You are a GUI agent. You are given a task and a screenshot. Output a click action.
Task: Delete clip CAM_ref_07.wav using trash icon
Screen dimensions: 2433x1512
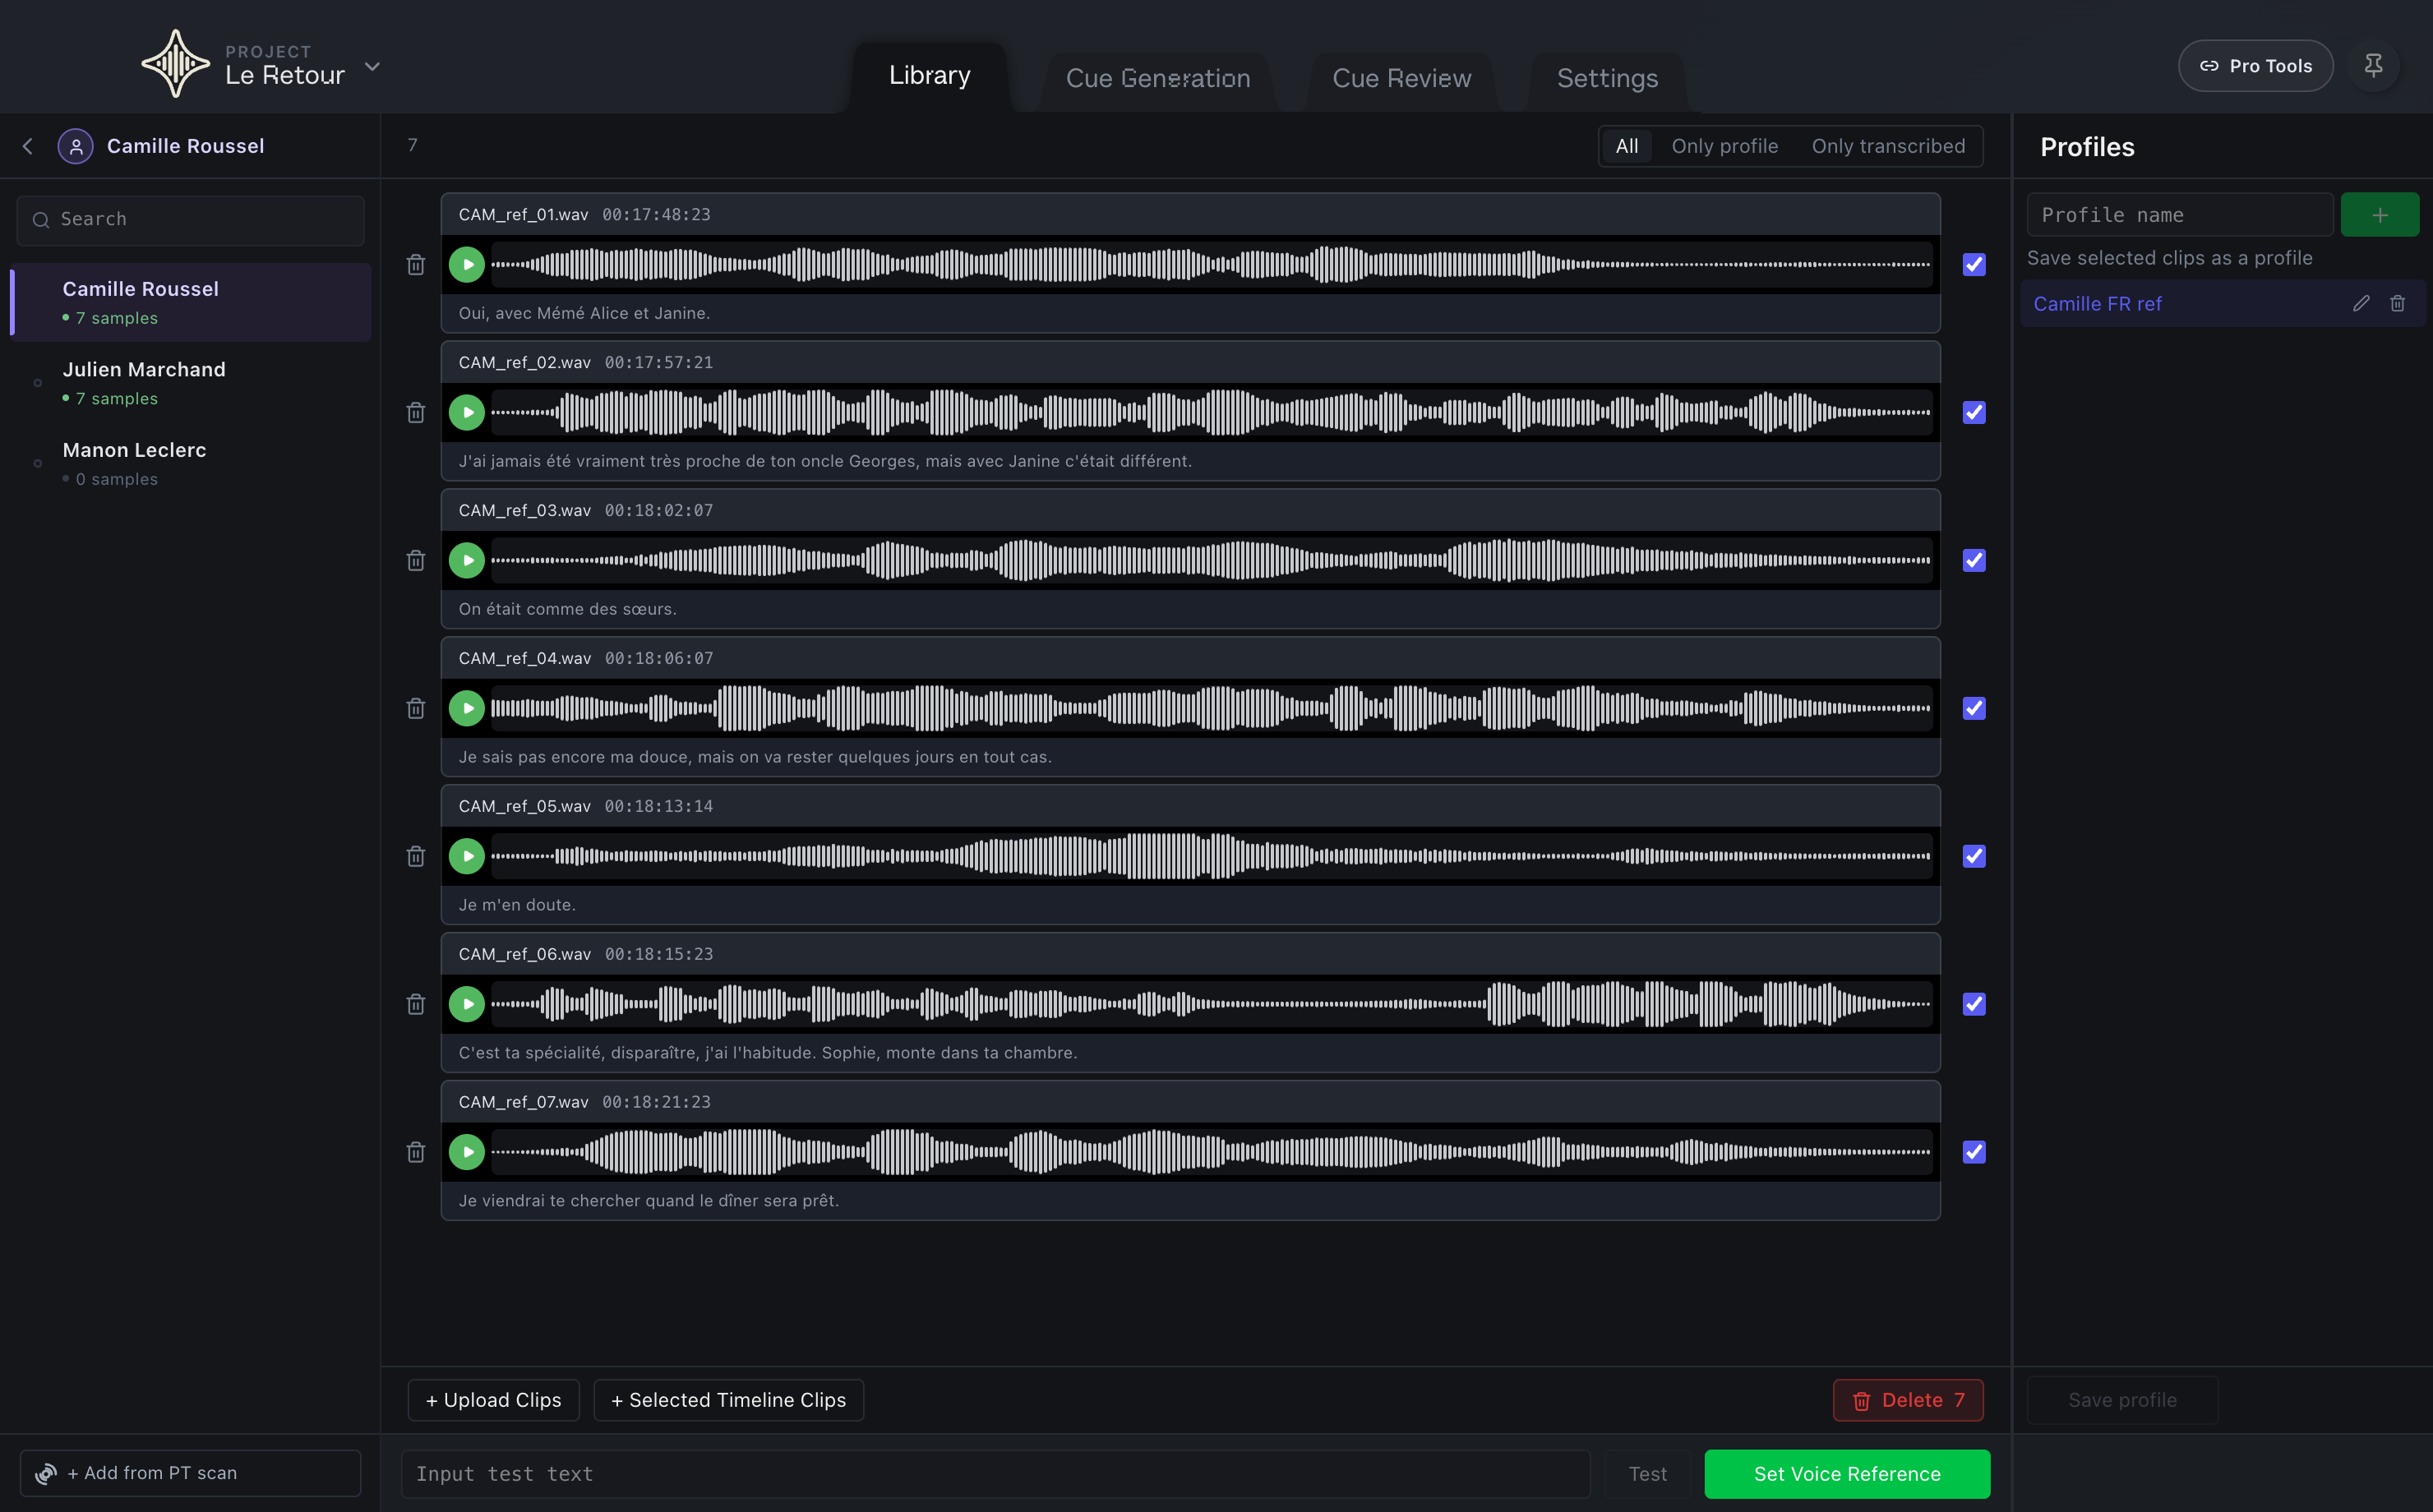pos(416,1153)
